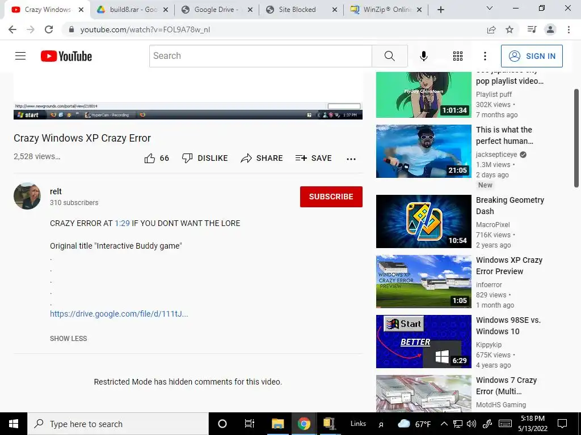Share this page from address bar

(491, 29)
